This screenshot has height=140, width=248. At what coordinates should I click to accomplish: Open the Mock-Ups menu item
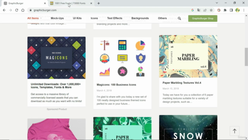[57, 18]
